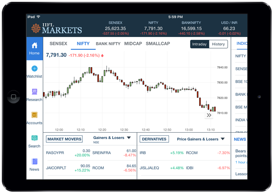Open the News sidebar icon
The image size is (273, 193).
pos(34,161)
